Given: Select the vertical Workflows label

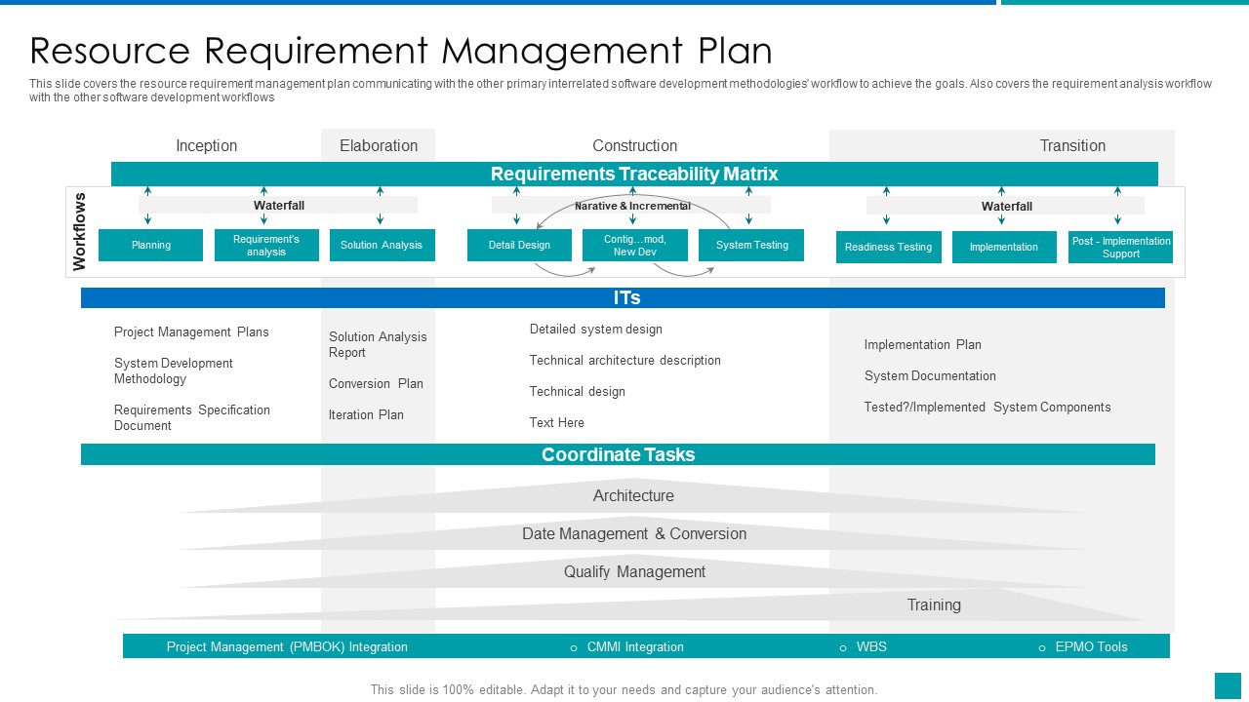Looking at the screenshot, I should tap(80, 231).
